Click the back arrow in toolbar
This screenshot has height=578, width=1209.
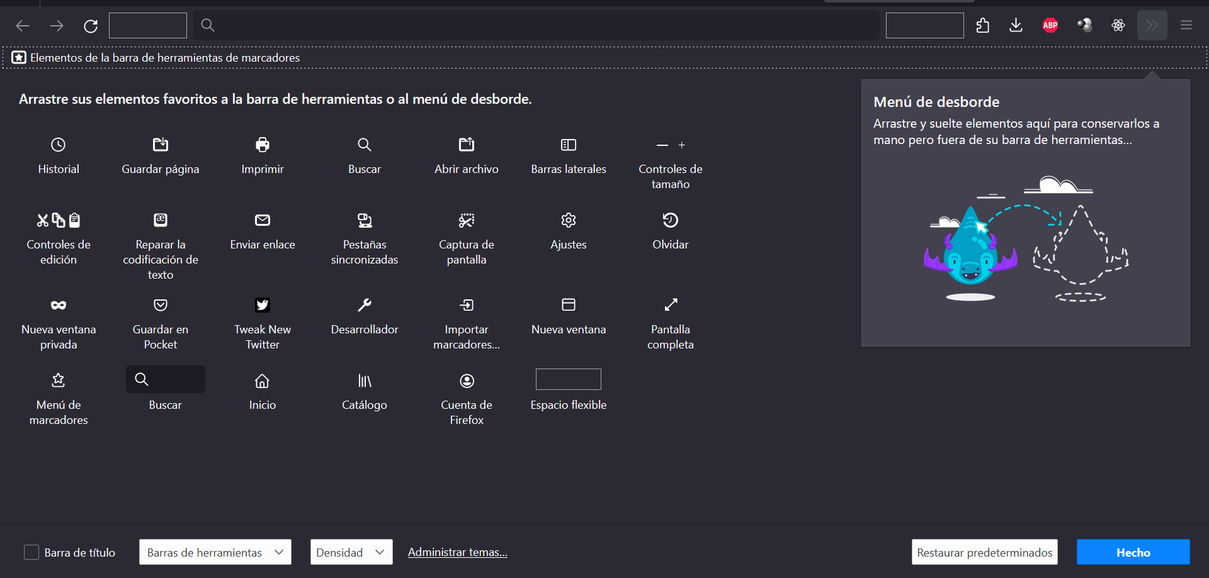[x=23, y=26]
